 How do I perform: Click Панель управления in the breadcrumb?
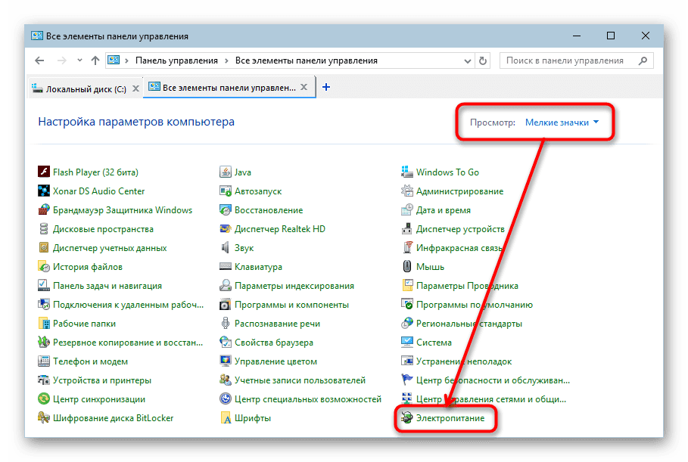point(176,60)
